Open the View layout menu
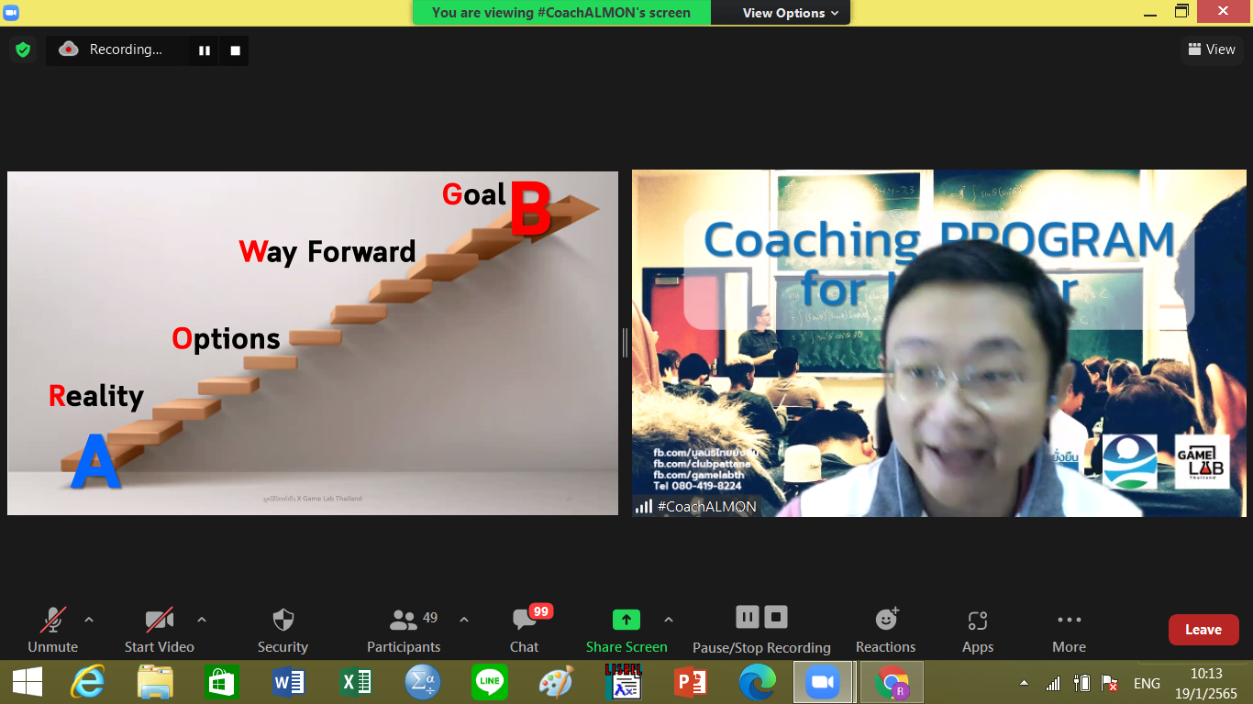The image size is (1253, 704). point(1211,49)
